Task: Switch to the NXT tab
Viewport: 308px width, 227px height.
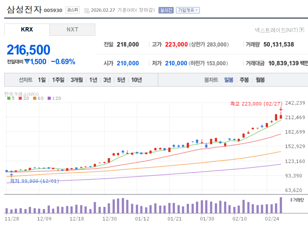Action: click(72, 29)
